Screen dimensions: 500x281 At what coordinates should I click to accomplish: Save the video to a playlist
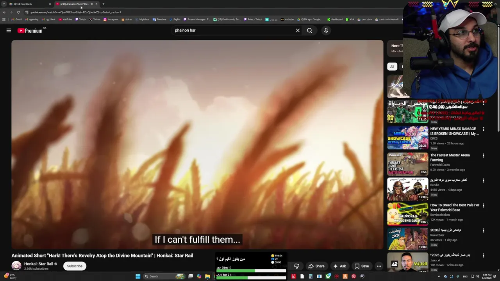361,266
